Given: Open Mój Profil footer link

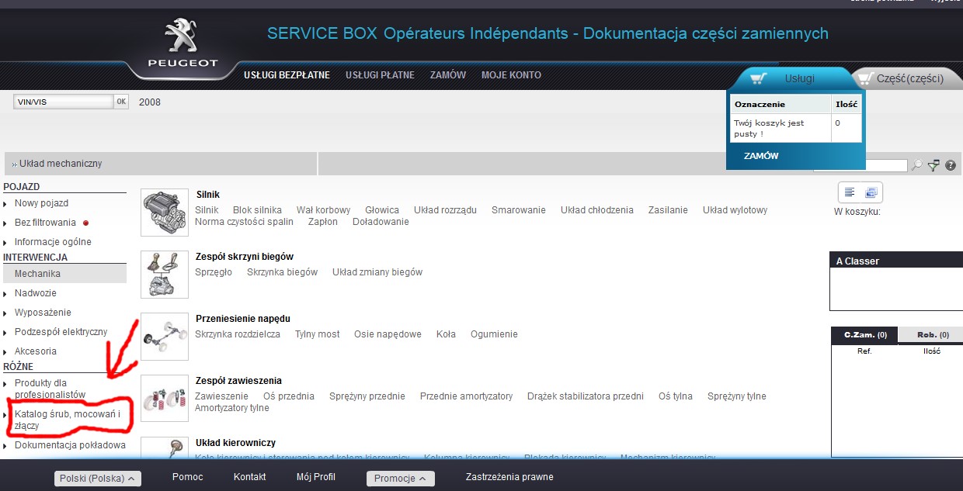Looking at the screenshot, I should coord(316,477).
